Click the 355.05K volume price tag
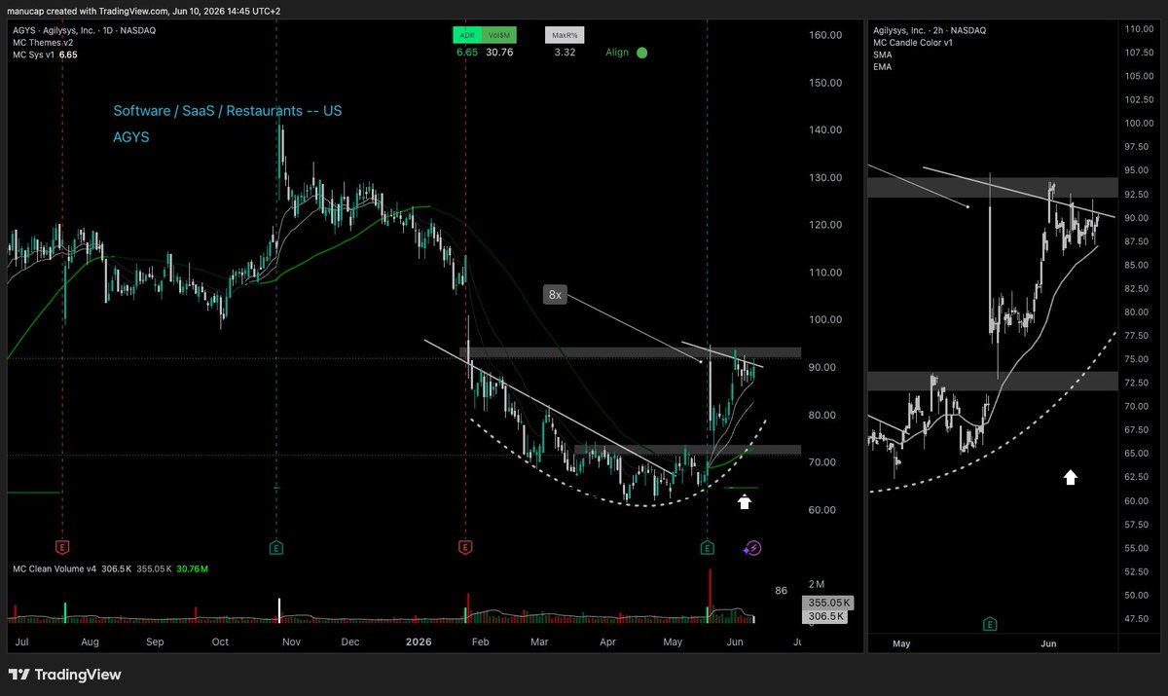 (827, 603)
